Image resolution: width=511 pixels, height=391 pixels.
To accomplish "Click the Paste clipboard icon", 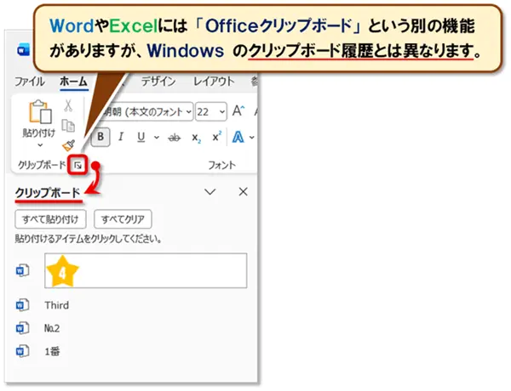I will pos(40,111).
